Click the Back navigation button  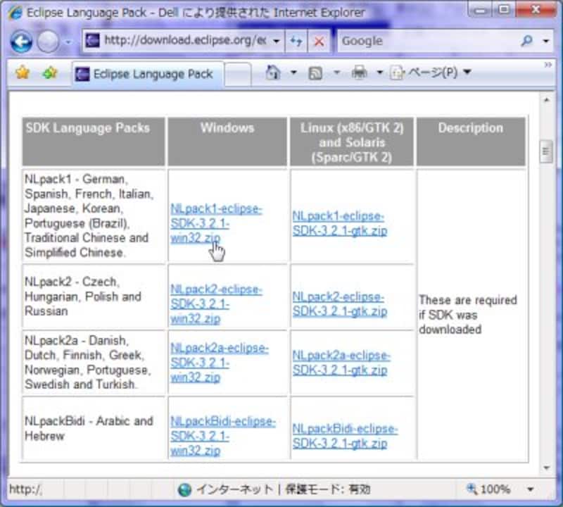pyautogui.click(x=21, y=42)
